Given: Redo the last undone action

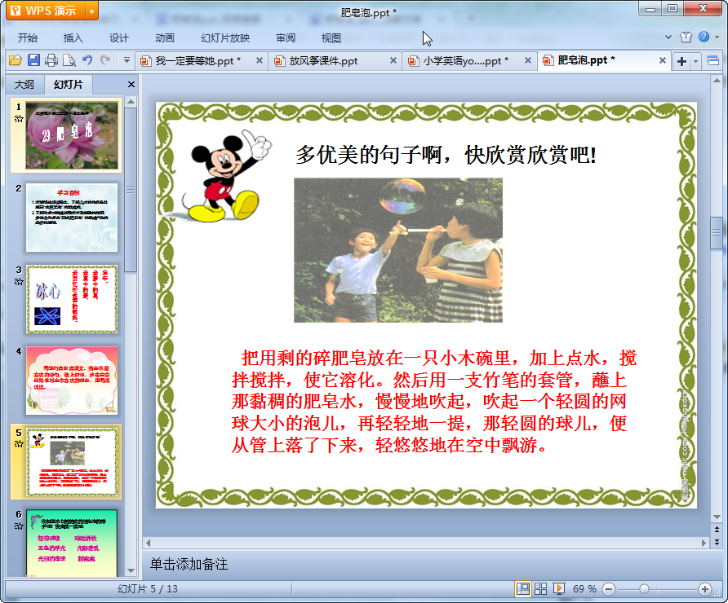Looking at the screenshot, I should (105, 60).
